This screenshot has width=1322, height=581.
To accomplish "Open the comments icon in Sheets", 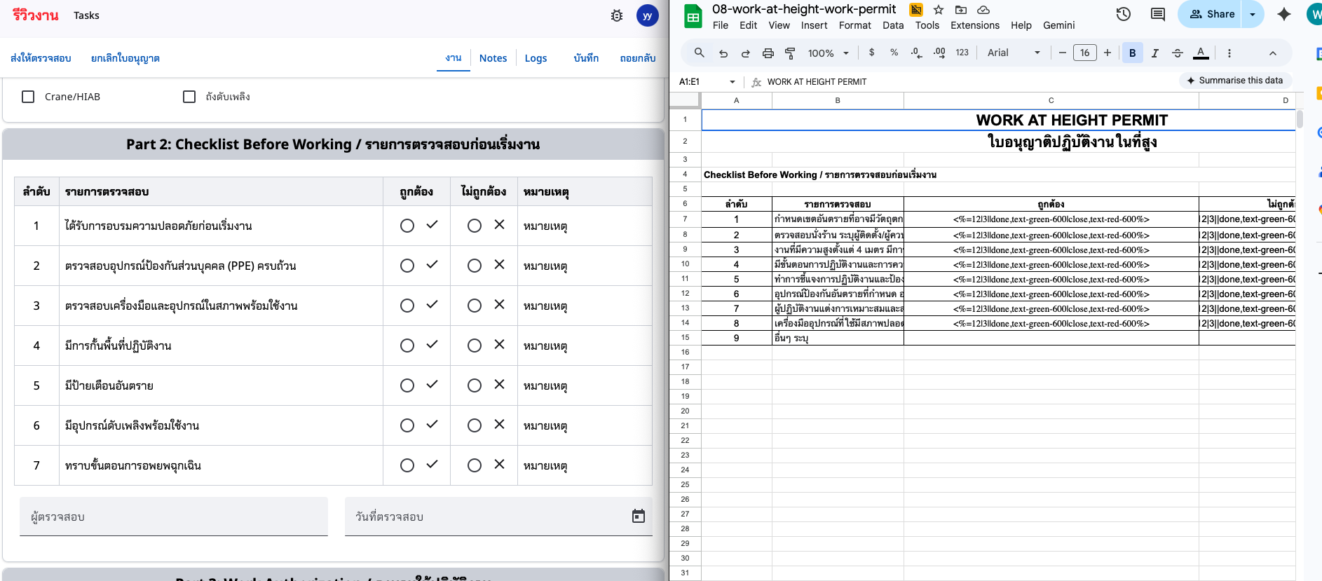I will [1158, 14].
